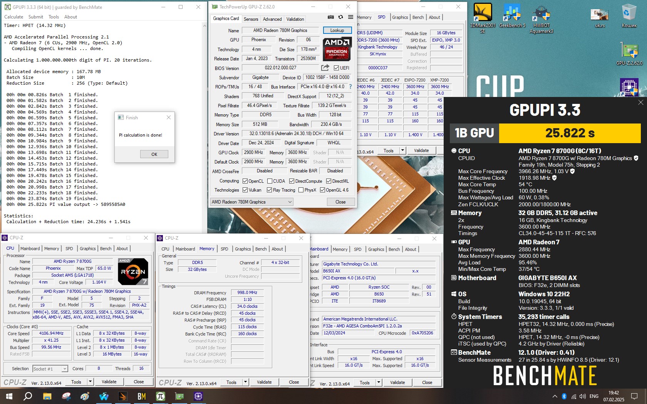Switch to GPU-Z Advanced tab

tap(272, 19)
